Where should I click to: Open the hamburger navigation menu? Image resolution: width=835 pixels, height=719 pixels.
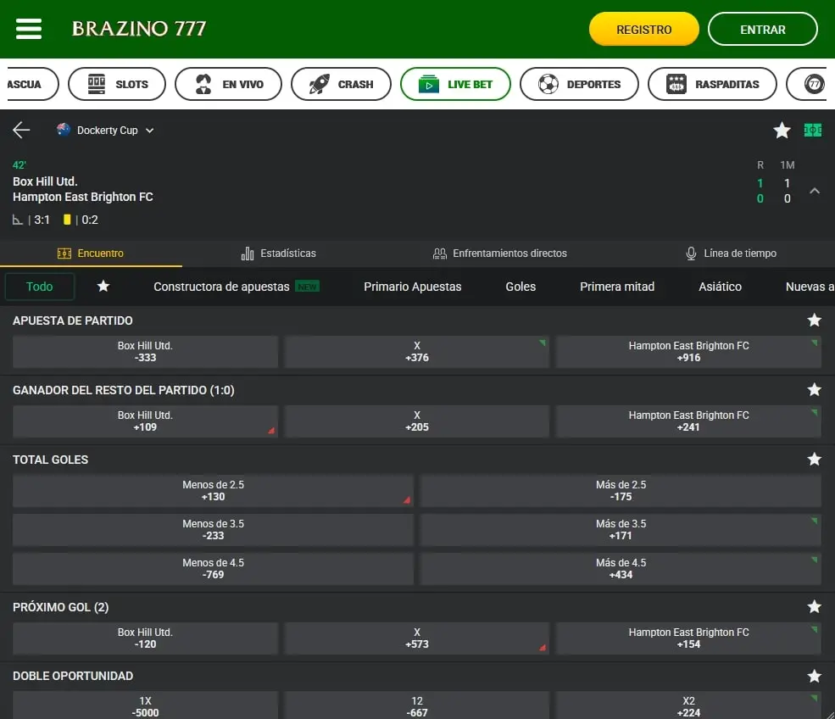(x=28, y=28)
